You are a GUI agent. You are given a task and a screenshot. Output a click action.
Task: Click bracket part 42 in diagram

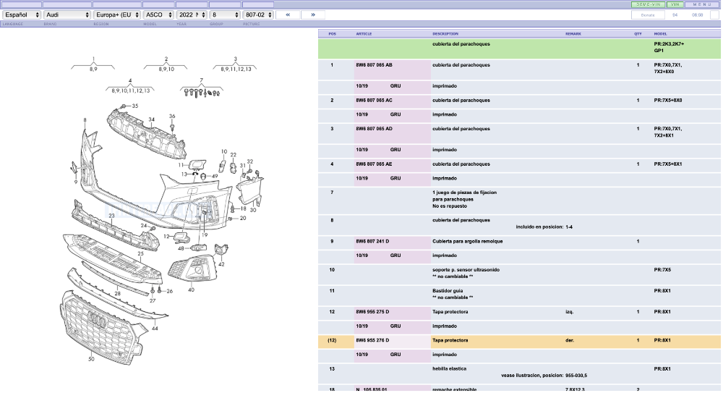(x=221, y=250)
